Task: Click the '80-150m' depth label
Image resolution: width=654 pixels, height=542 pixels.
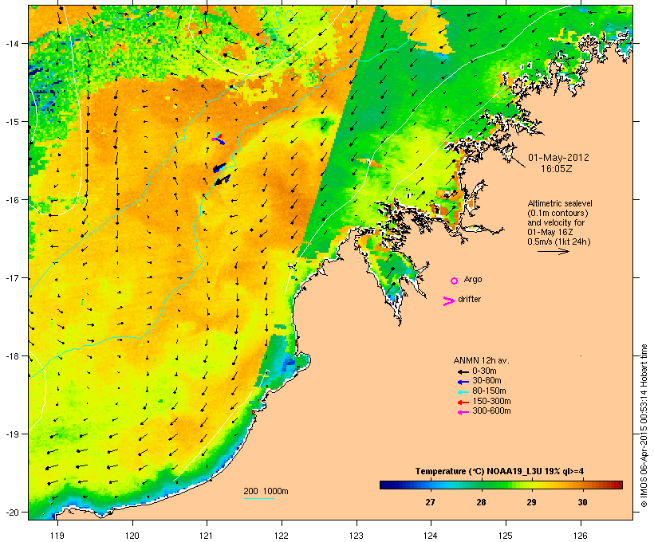Action: (489, 391)
